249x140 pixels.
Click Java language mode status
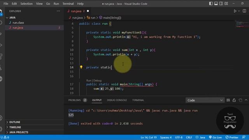200,137
